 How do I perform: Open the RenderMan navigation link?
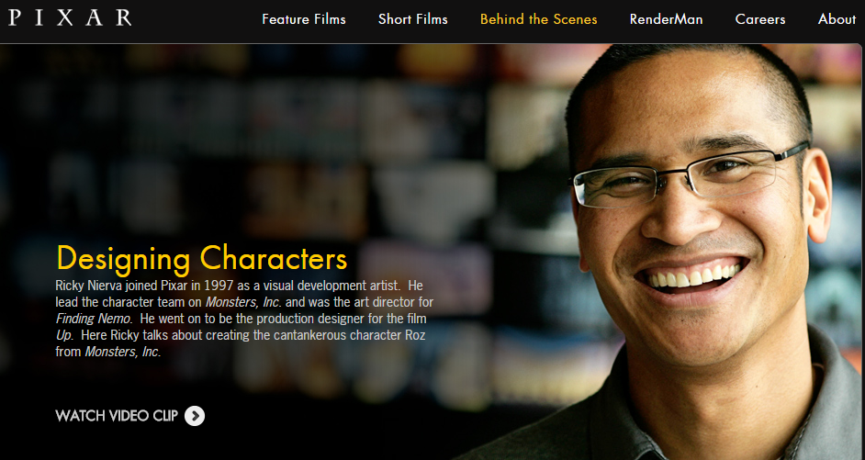666,19
